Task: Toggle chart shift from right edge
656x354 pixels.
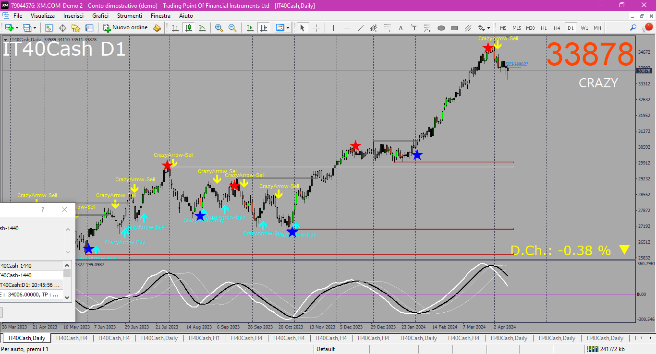Action: coord(263,28)
